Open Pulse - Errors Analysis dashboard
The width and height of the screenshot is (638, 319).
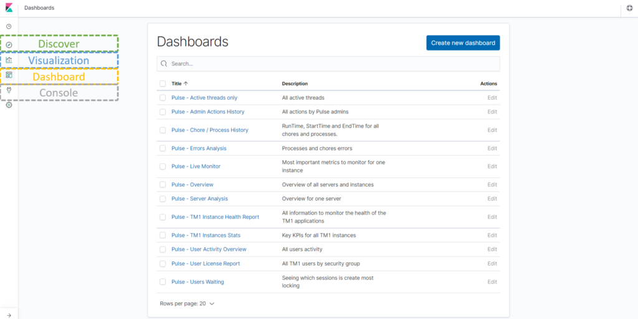[199, 148]
